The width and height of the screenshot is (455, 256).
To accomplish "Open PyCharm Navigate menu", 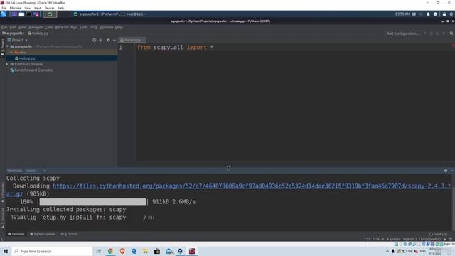I will click(36, 27).
